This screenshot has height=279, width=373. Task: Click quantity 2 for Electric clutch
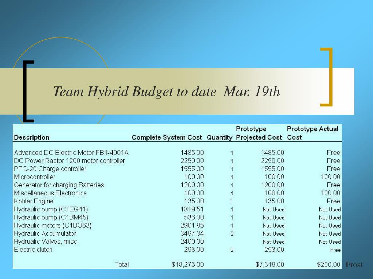click(x=232, y=250)
